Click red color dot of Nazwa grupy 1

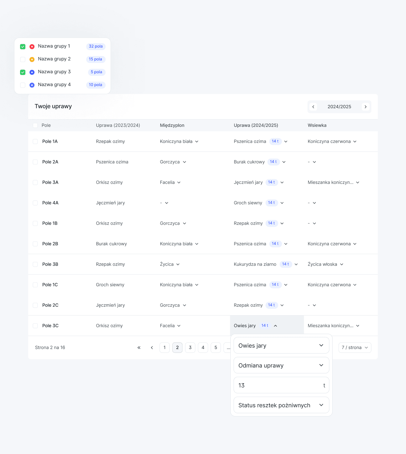click(32, 47)
